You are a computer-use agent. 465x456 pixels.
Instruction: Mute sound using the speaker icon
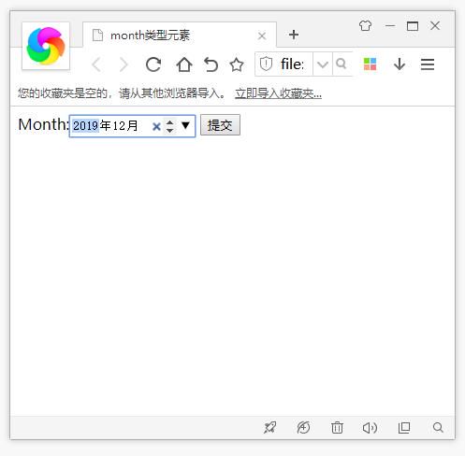coord(370,428)
